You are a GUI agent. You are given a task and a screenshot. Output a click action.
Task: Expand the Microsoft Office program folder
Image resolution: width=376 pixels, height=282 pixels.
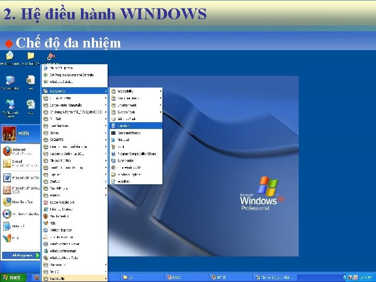coord(75,160)
